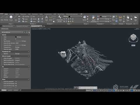This screenshot has width=140, height=105.
Task: Activate the Mirror (Simetría) tool
Action: pos(34,19)
